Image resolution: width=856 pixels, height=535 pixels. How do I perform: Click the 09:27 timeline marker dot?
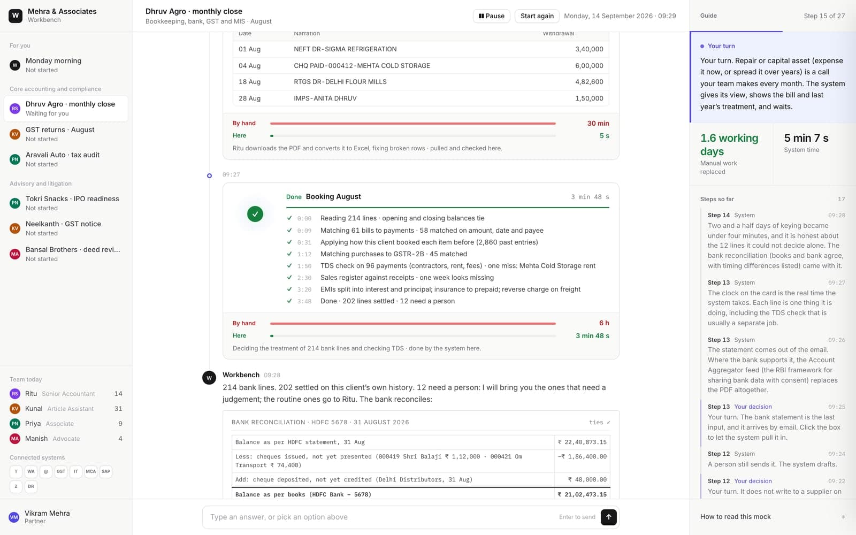coord(209,175)
